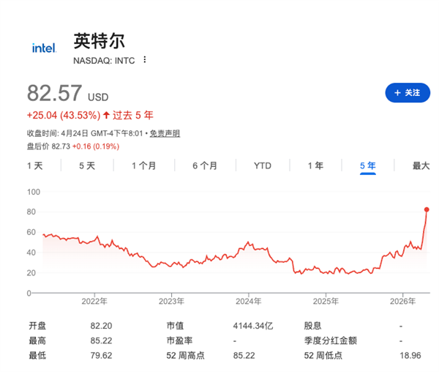Click the red endpoint dot on the chart
Screen dimensions: 439x372
(x=427, y=209)
